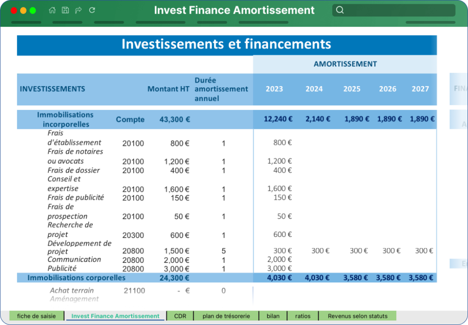
Task: Click the 2023 amortissement column header
Action: (274, 89)
